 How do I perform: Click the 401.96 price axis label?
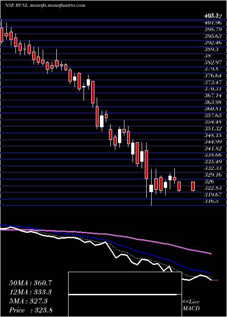212,23
